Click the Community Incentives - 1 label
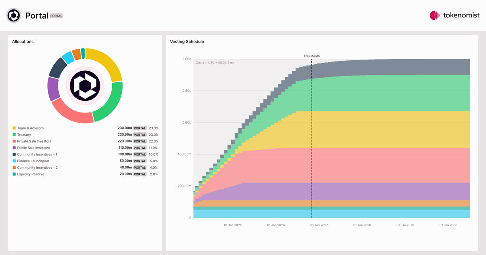The image size is (486, 255). point(37,154)
